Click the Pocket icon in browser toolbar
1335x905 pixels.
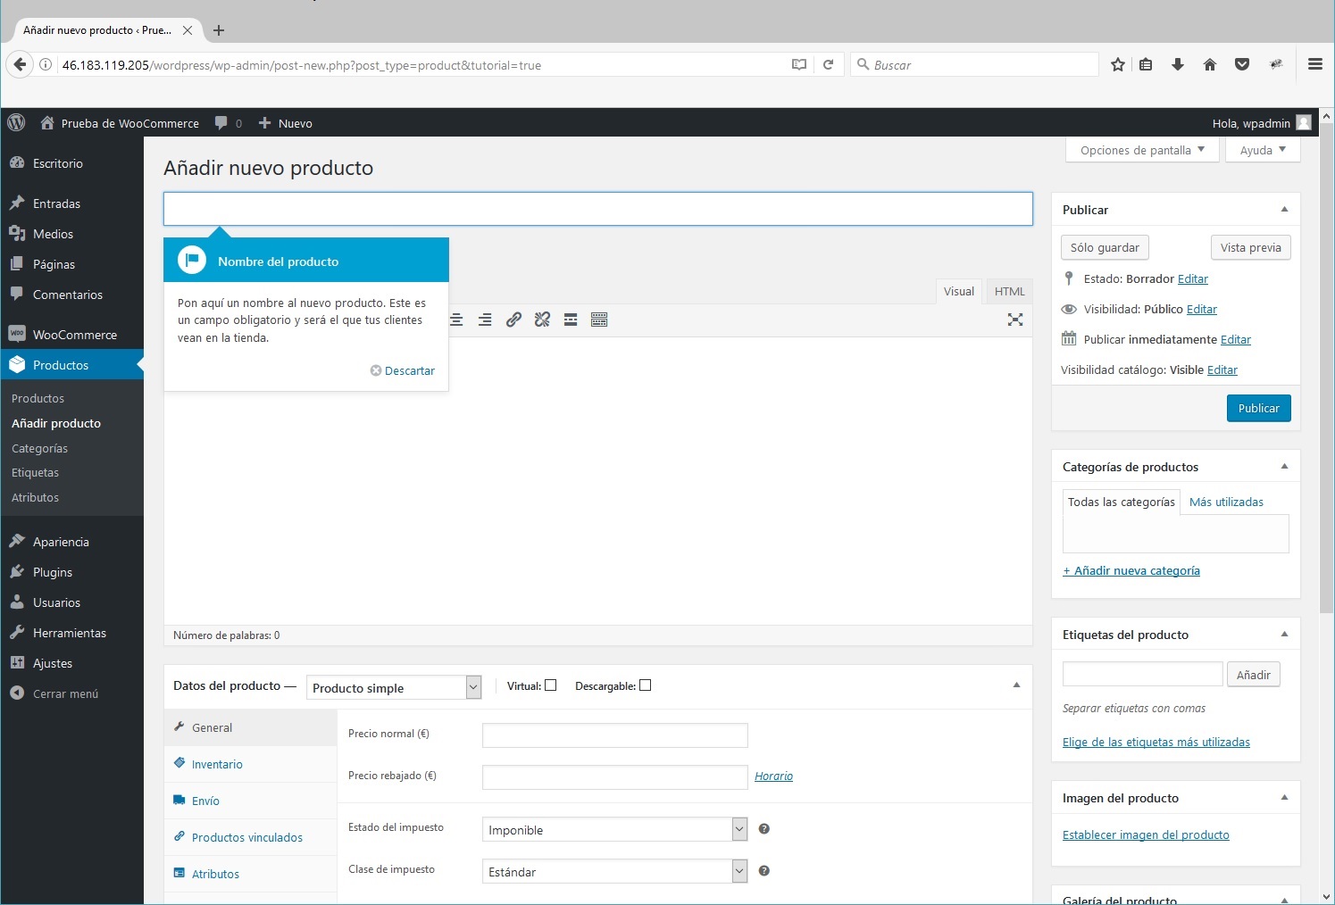[1242, 64]
